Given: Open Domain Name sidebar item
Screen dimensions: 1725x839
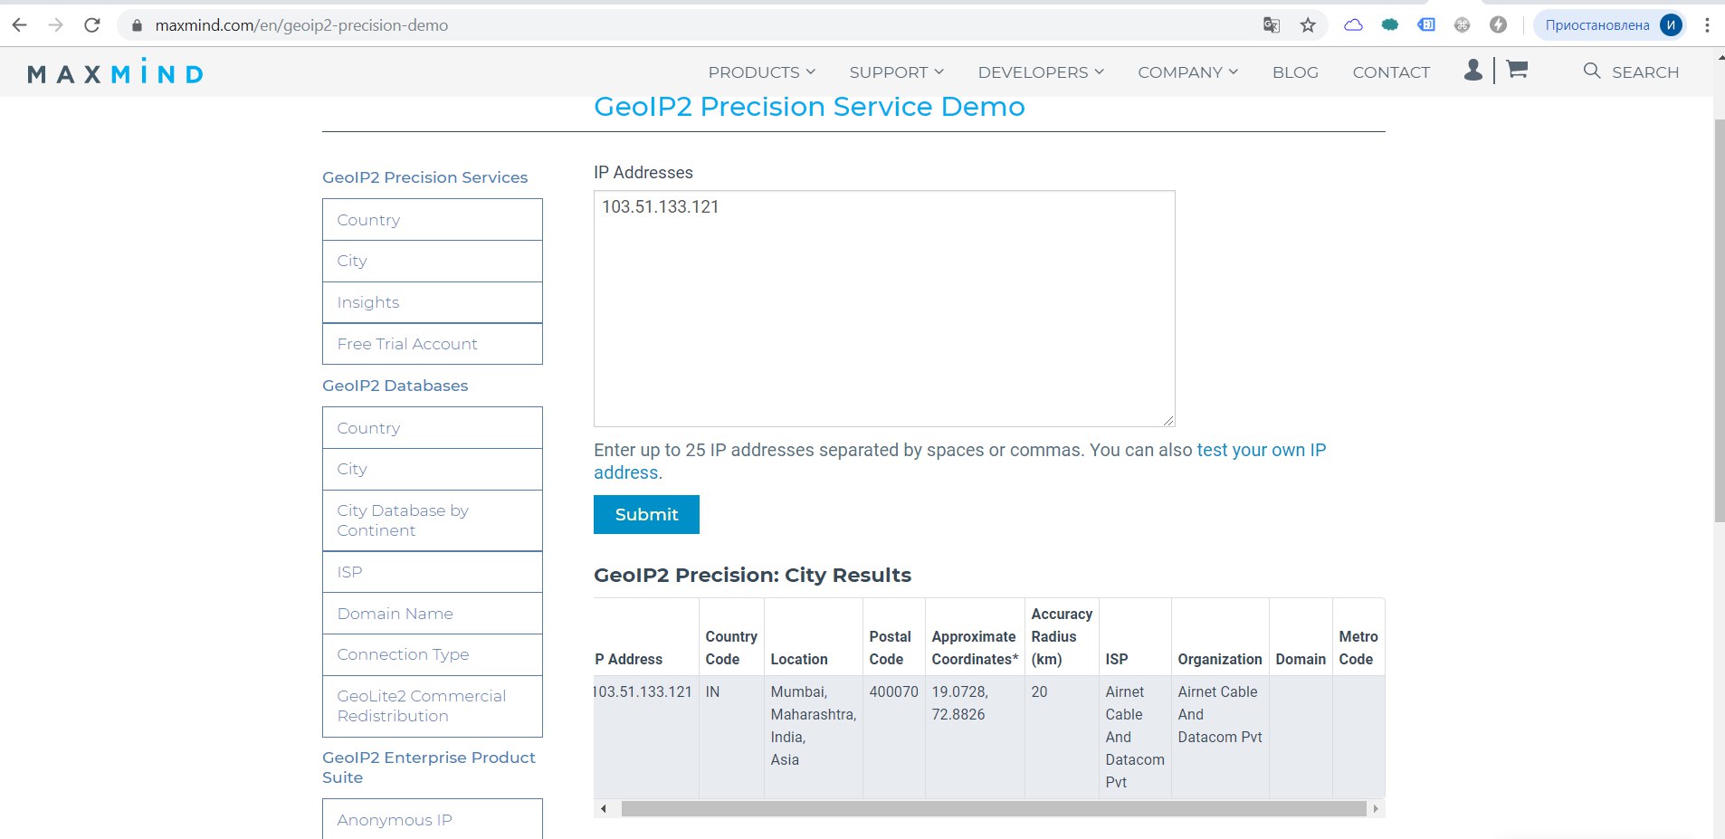Looking at the screenshot, I should tap(433, 614).
